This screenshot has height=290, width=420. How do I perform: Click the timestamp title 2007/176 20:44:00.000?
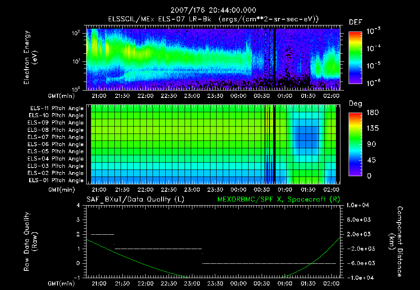(213, 10)
